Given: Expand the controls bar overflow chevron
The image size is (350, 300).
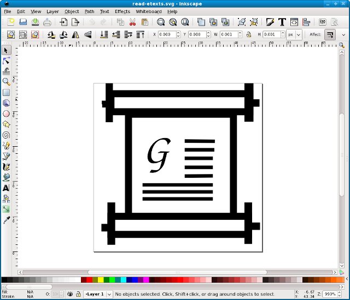Looking at the screenshot, I should point(343,35).
